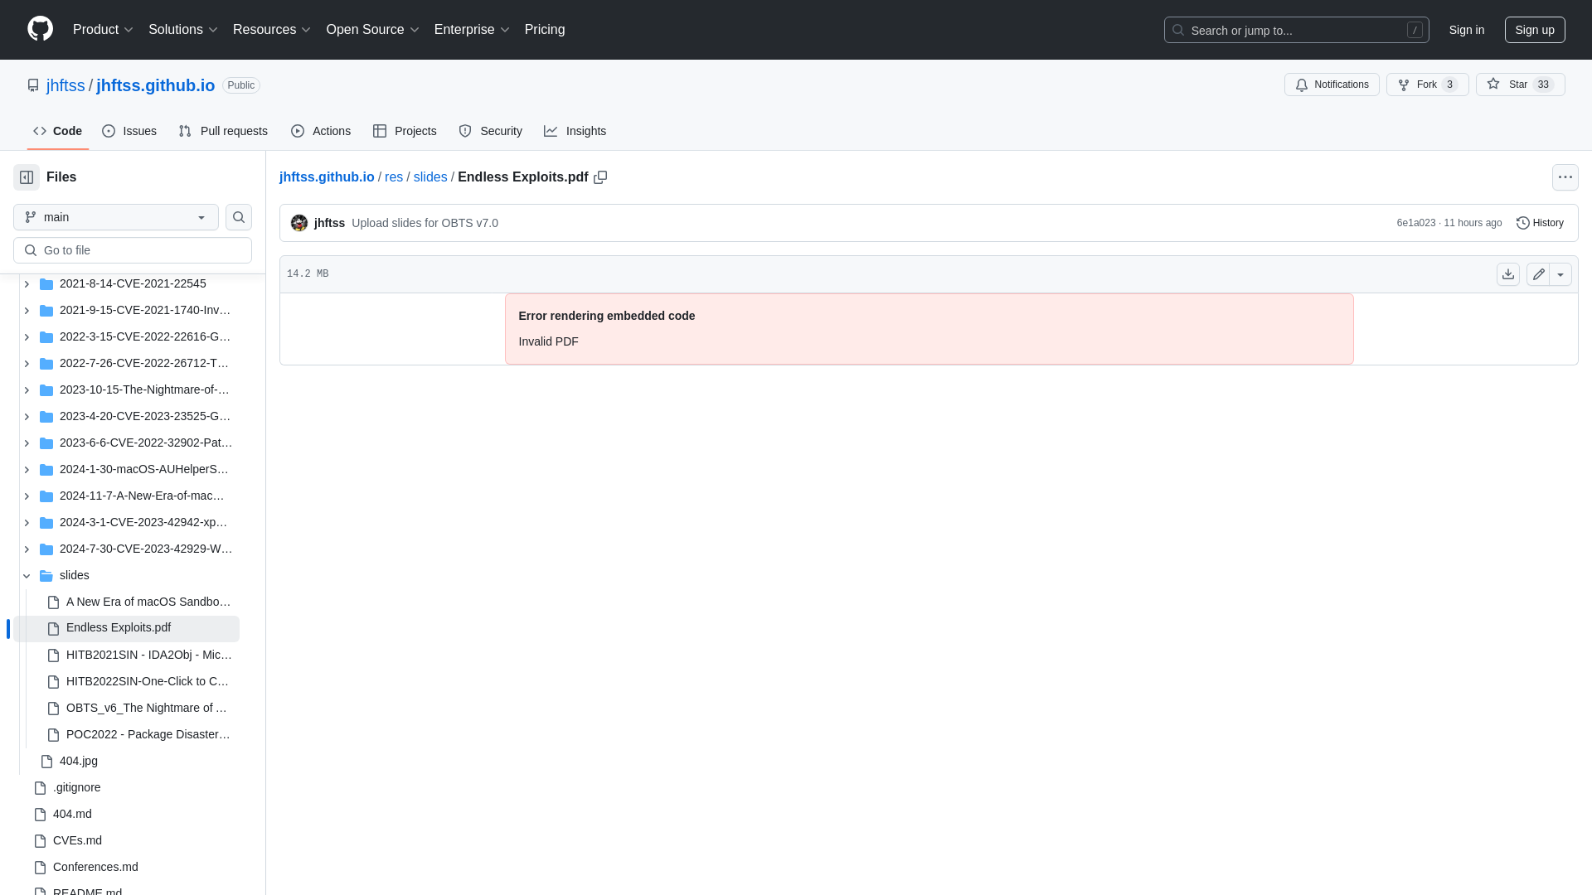Open the jhftss owner link
The width and height of the screenshot is (1592, 895).
pyautogui.click(x=66, y=85)
